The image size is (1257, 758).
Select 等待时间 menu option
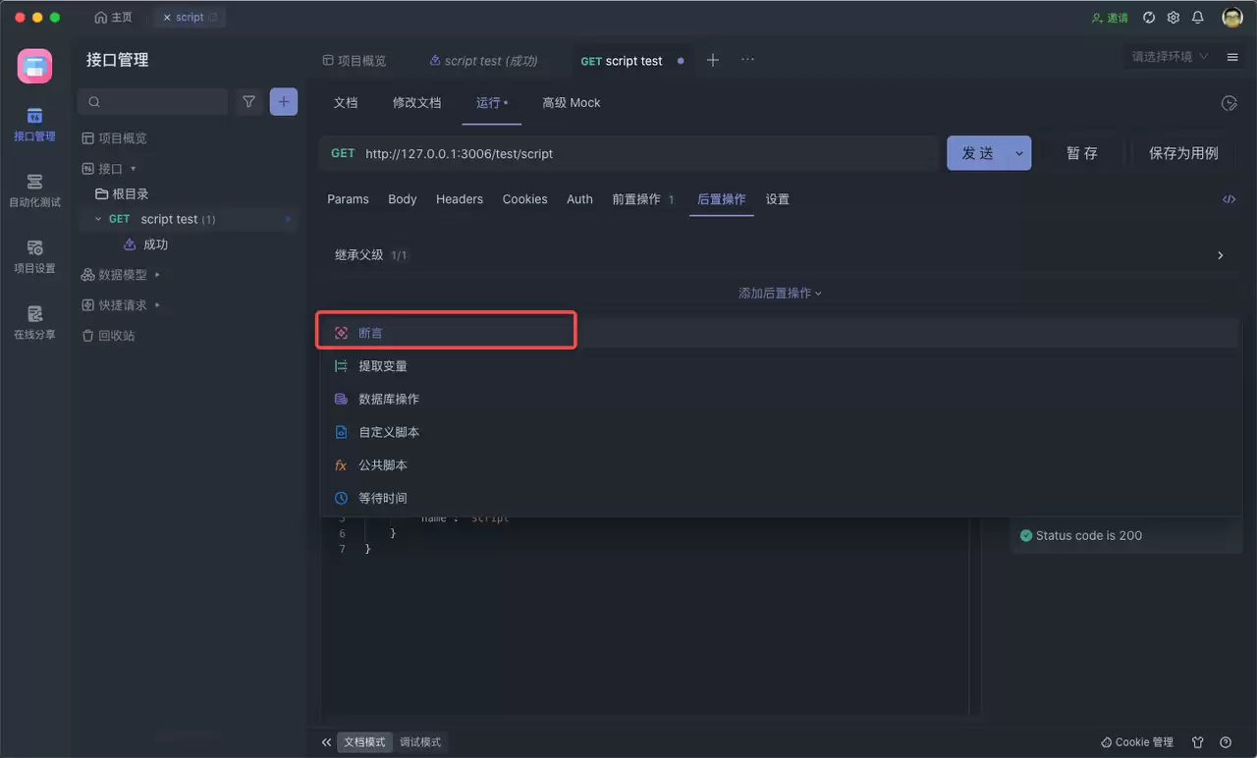781,498
